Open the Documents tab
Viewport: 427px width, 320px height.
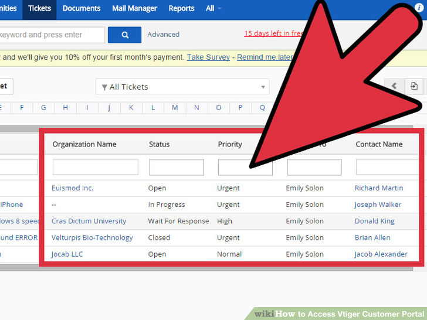[x=82, y=8]
